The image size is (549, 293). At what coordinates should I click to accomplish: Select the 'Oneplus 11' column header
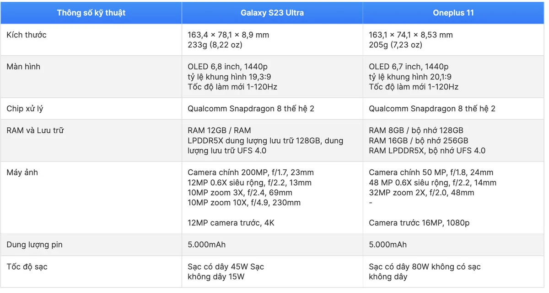point(453,13)
